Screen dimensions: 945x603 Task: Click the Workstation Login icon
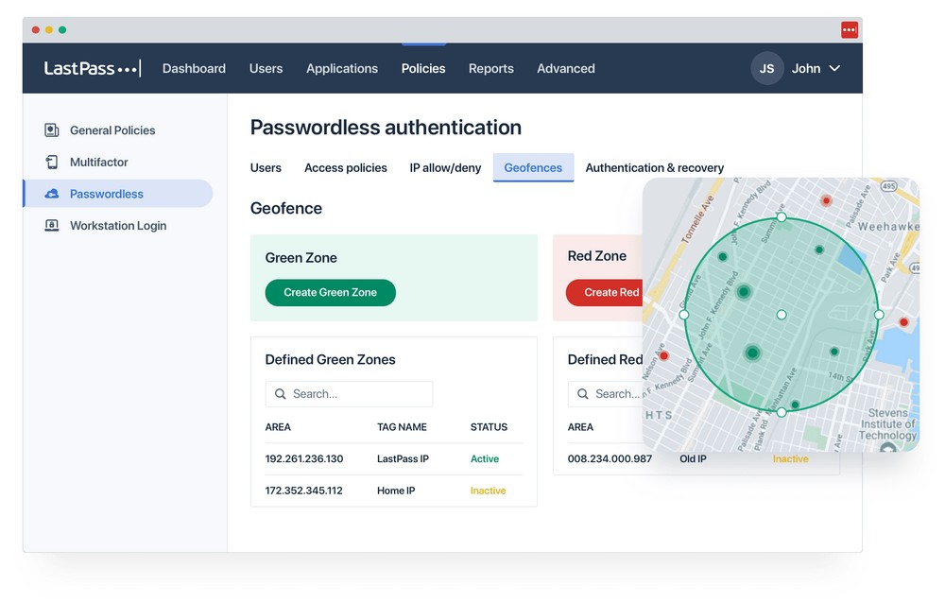52,226
